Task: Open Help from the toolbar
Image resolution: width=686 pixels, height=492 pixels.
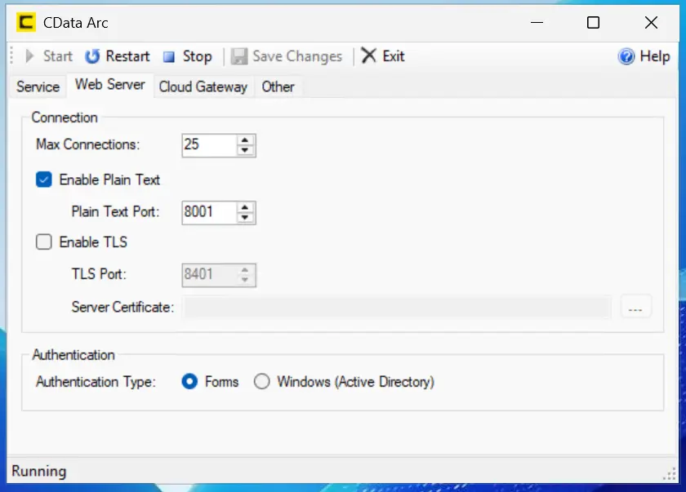Action: tap(644, 56)
